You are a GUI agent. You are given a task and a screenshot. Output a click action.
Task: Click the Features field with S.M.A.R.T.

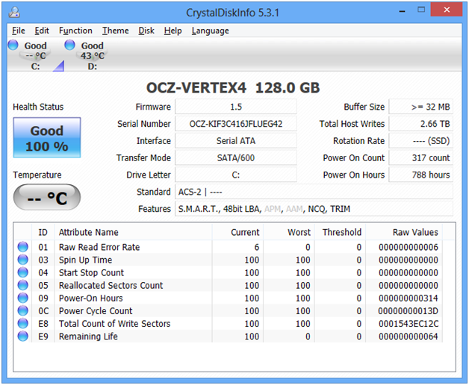(314, 209)
